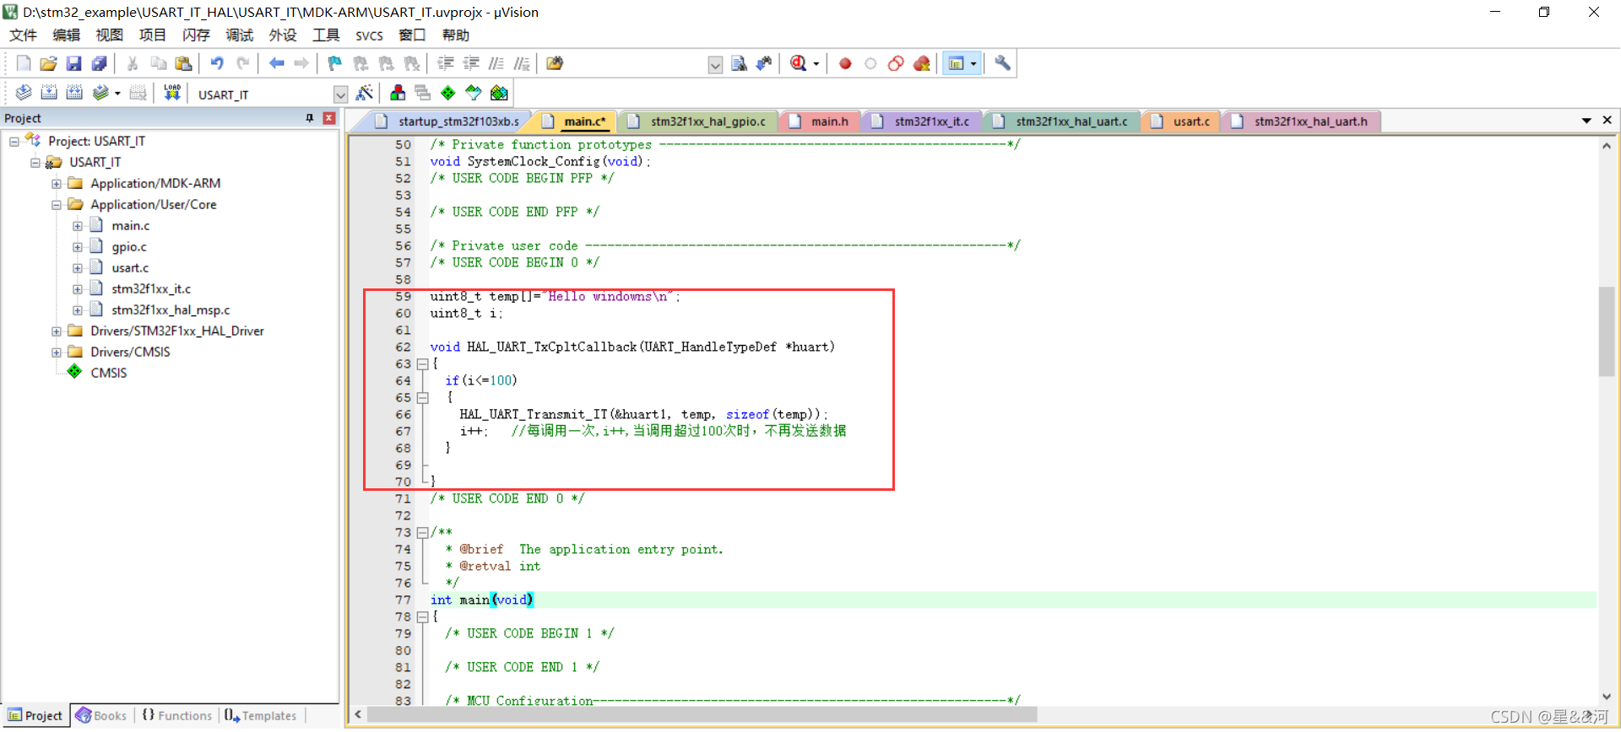Toggle pin on the Project panel
1621x732 pixels.
pos(310,118)
